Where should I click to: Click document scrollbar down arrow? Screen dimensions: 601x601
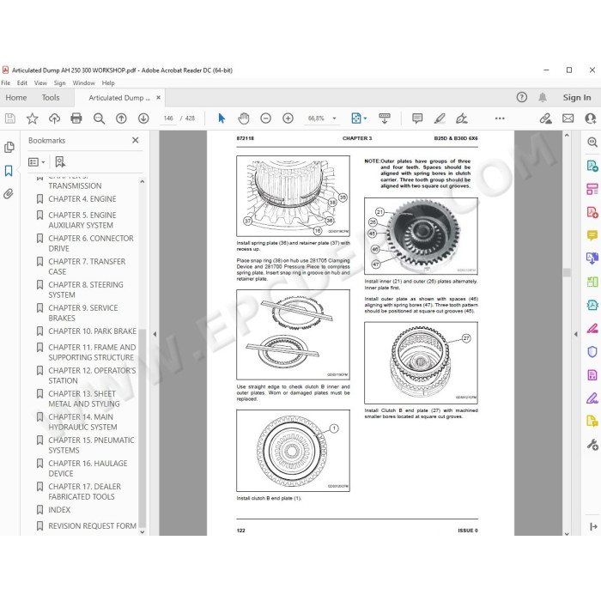567,533
